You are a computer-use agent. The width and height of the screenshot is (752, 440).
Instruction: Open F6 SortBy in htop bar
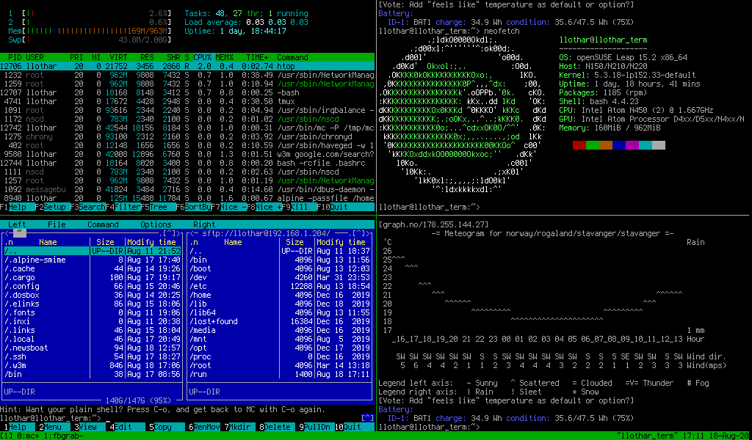coord(192,208)
